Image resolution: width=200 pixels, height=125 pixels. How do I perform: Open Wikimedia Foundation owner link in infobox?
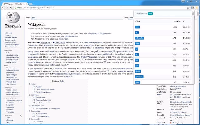click(x=178, y=112)
